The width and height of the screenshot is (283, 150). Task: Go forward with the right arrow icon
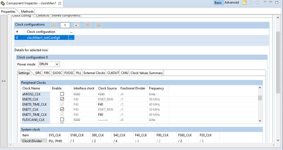point(258,3)
